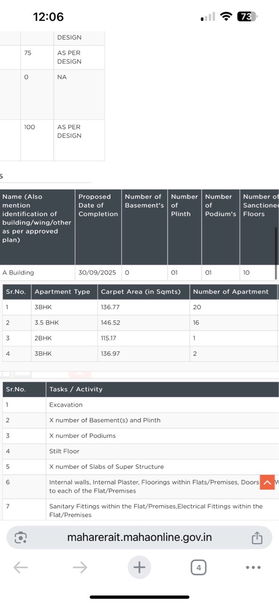The image size is (279, 604).
Task: Select carpet area value 146.52
Action: [x=110, y=323]
